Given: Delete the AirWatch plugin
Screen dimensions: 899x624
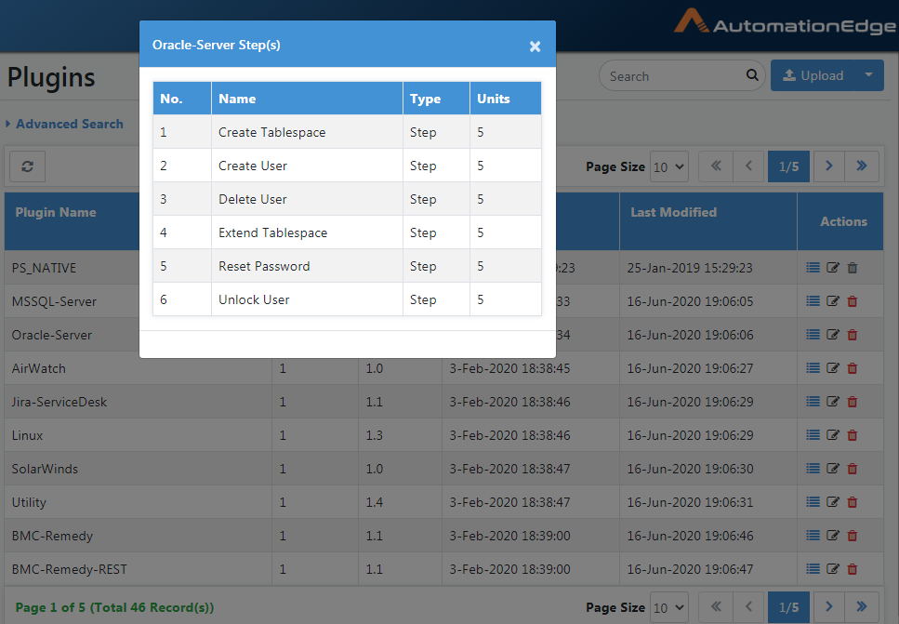Looking at the screenshot, I should pyautogui.click(x=853, y=367).
